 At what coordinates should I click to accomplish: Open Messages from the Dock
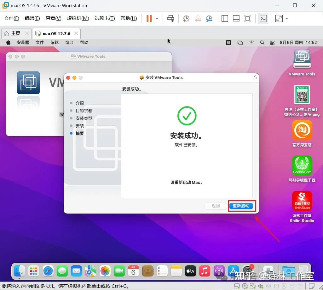(x=62, y=271)
